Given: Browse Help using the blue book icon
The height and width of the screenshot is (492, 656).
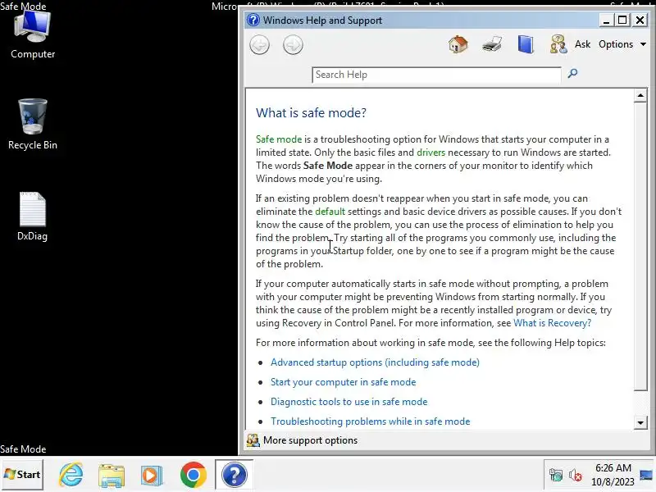Looking at the screenshot, I should (526, 44).
